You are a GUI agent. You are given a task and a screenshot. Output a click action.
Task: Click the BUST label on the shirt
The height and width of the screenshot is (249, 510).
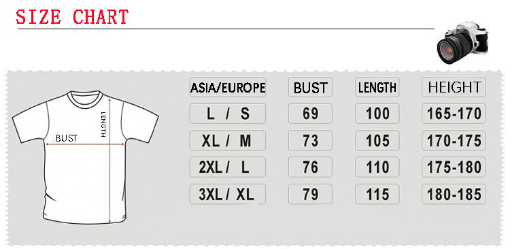(67, 138)
